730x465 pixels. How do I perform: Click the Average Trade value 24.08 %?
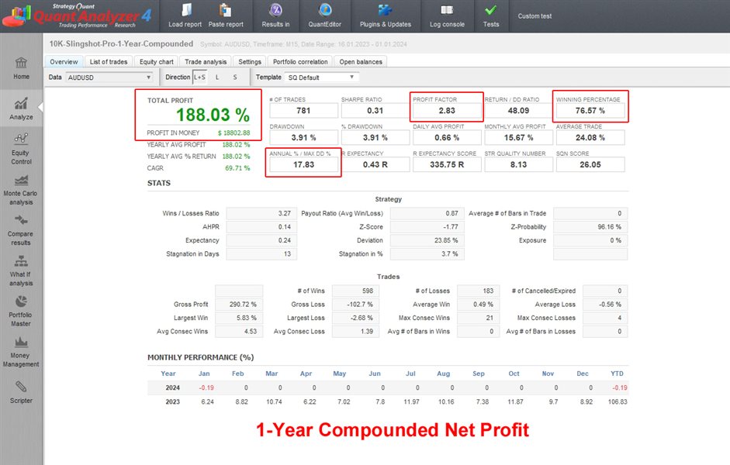pyautogui.click(x=590, y=138)
